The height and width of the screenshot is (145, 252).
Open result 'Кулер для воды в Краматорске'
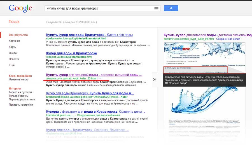click(71, 53)
